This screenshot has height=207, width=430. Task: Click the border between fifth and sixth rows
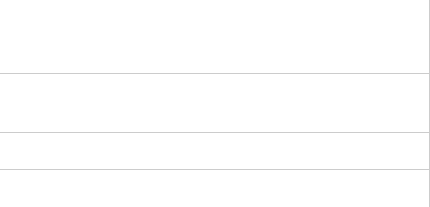215,169
